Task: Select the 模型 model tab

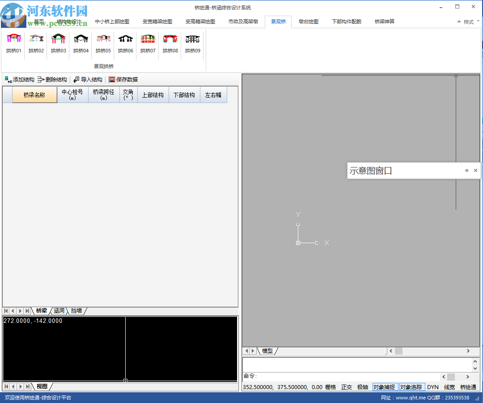Action: pyautogui.click(x=267, y=351)
